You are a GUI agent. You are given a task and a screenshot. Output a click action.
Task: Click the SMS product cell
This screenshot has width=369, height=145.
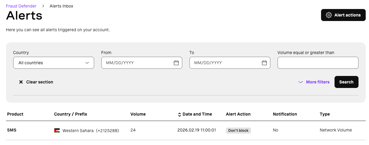click(x=12, y=130)
